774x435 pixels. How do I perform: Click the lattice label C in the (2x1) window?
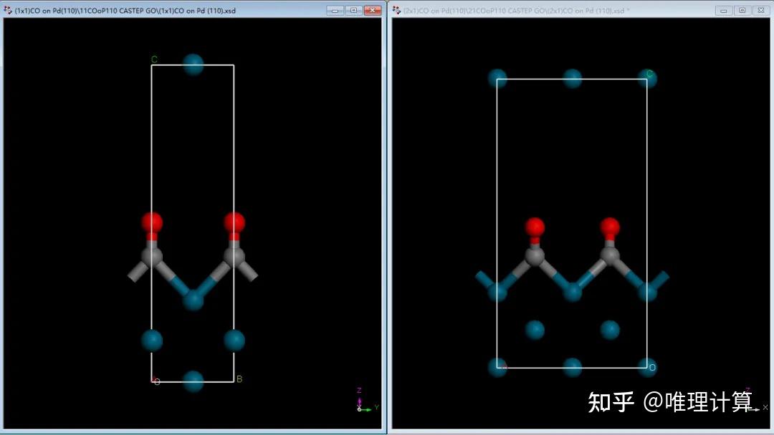tap(649, 74)
